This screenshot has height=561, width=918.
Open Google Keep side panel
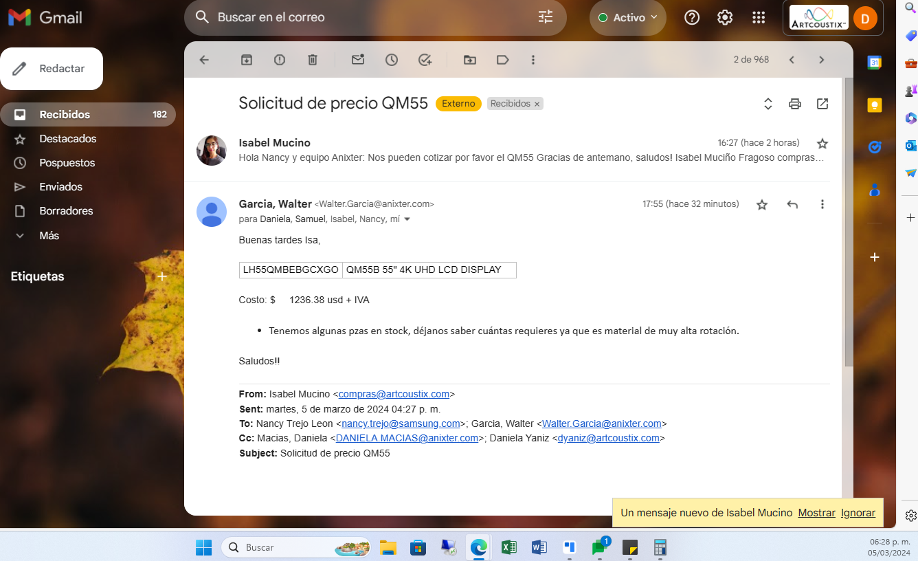tap(875, 105)
